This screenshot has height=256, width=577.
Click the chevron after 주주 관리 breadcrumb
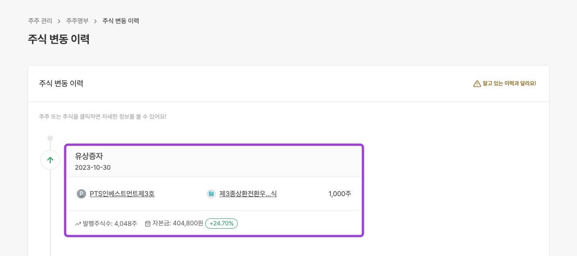[59, 21]
